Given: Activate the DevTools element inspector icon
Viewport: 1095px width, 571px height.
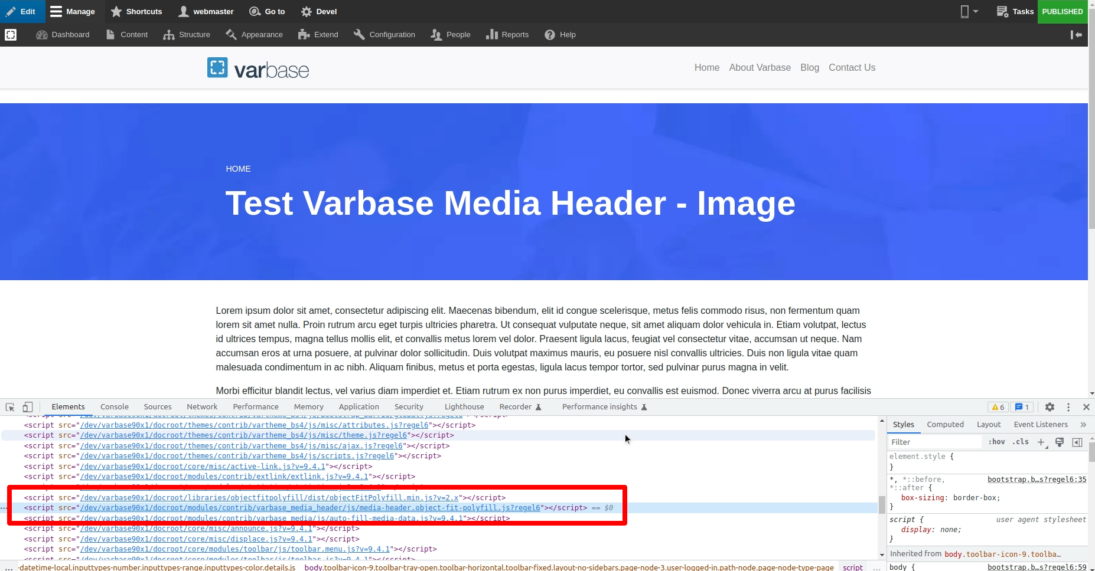Looking at the screenshot, I should [x=10, y=407].
